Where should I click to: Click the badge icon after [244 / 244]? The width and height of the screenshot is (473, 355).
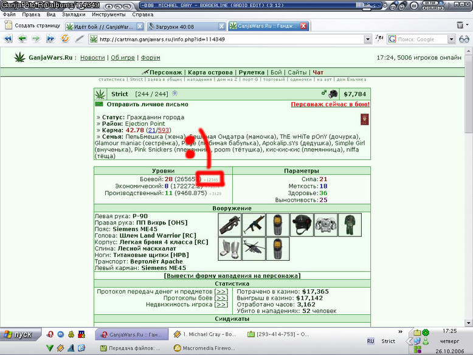click(174, 93)
